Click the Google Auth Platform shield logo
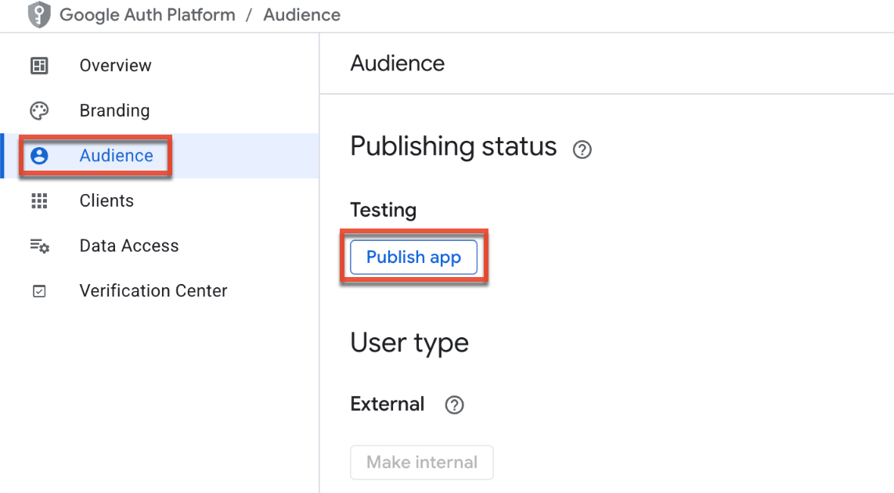 pos(39,15)
